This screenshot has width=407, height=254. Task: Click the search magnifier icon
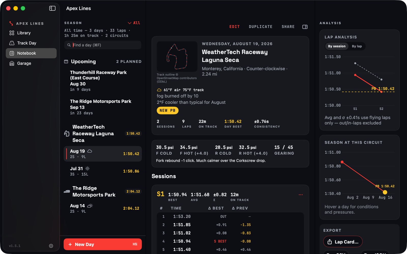[69, 45]
